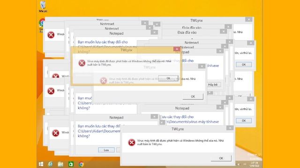Open the Recycle Bin desktop icon

pos(43,6)
